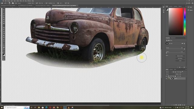The width and height of the screenshot is (194, 109).
Task: Toggle Quick Mask mode
Action: [4, 57]
